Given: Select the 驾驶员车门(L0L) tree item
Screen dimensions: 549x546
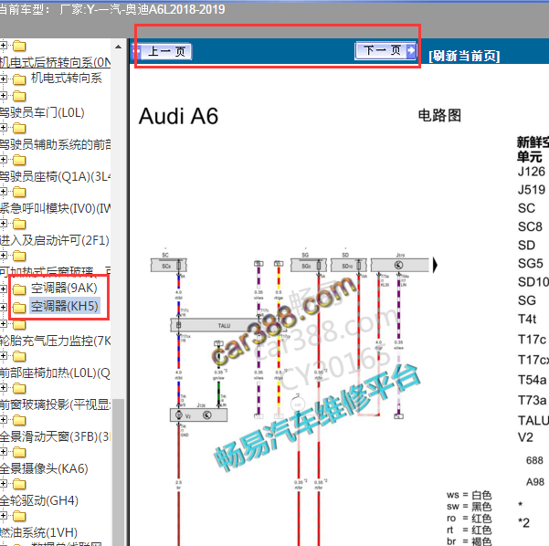Looking at the screenshot, I should coord(42,112).
